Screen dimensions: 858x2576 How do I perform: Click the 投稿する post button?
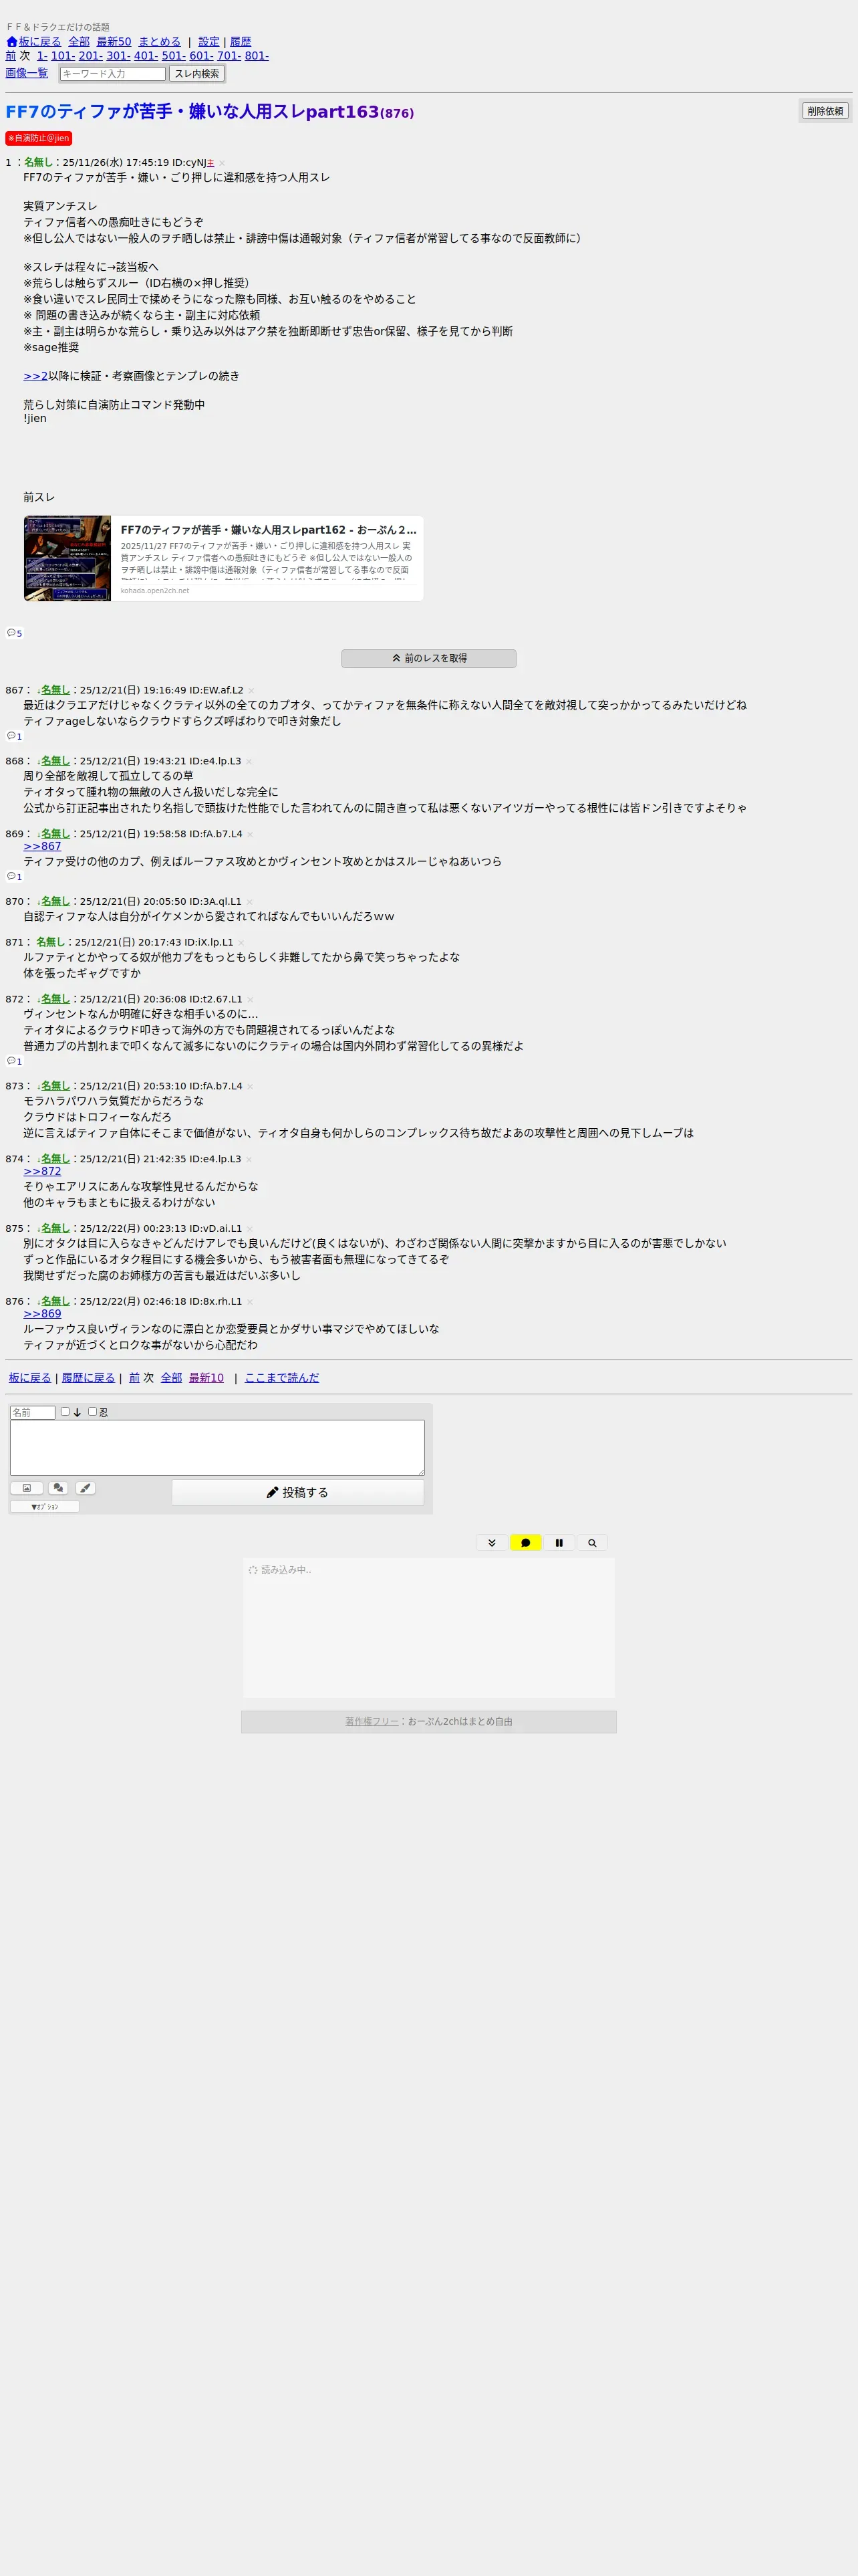[x=297, y=1492]
